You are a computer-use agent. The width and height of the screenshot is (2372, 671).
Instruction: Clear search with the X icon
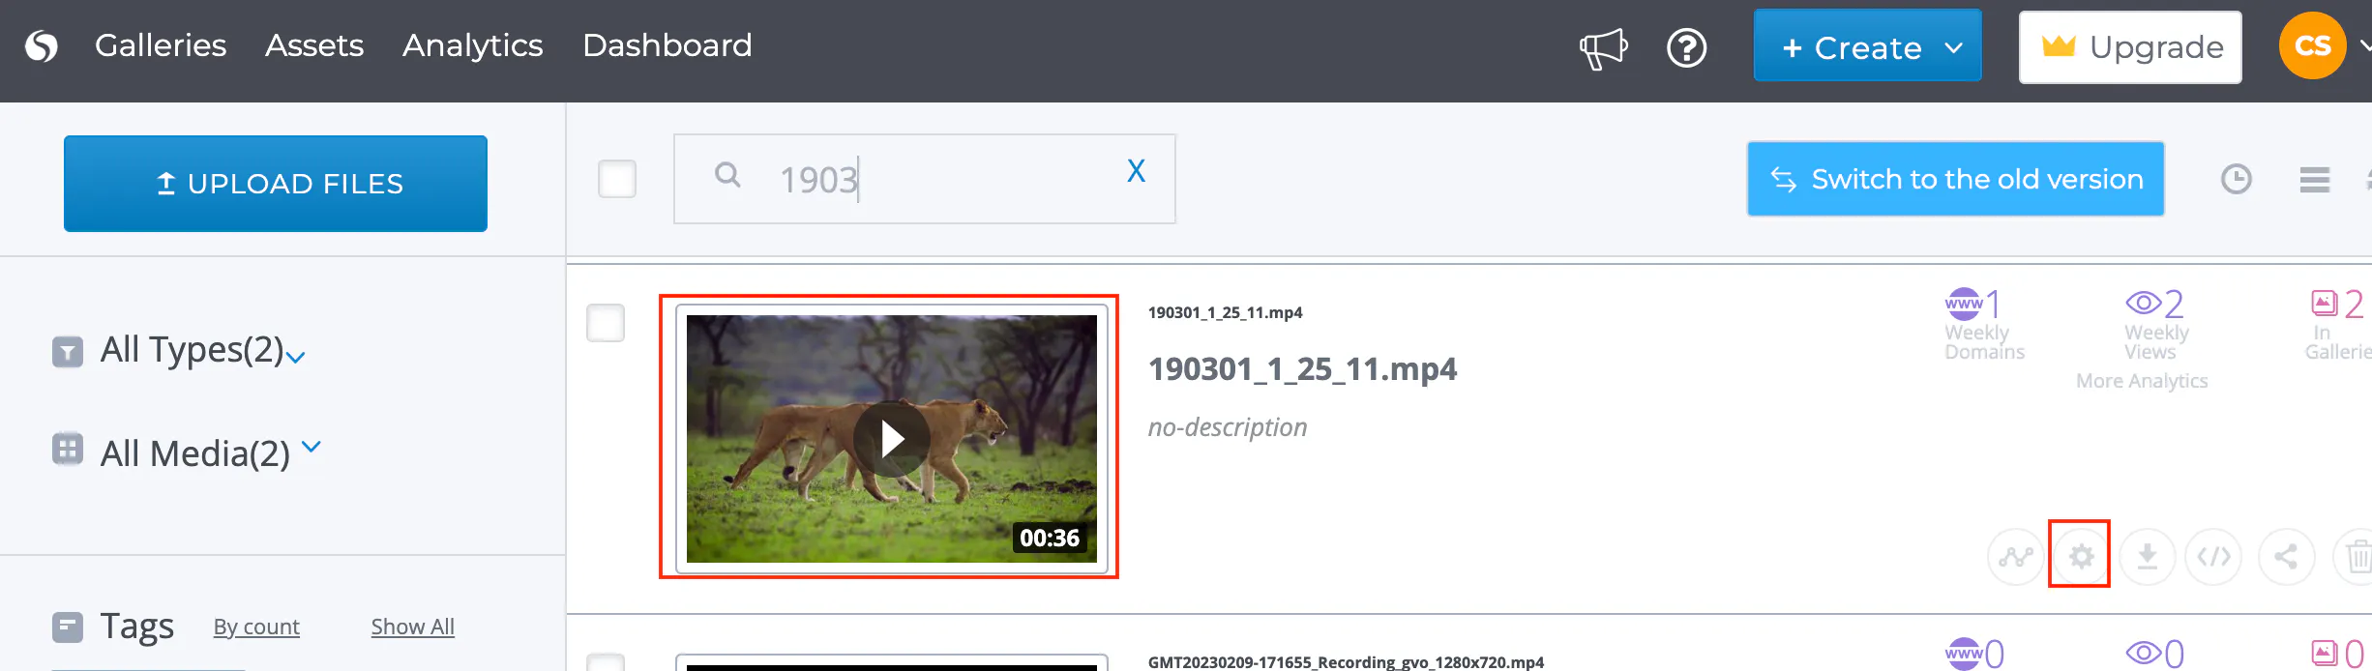point(1136,171)
